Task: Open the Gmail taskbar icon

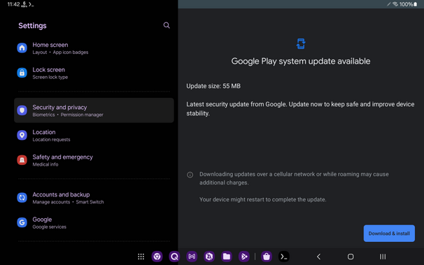Action: (x=192, y=257)
